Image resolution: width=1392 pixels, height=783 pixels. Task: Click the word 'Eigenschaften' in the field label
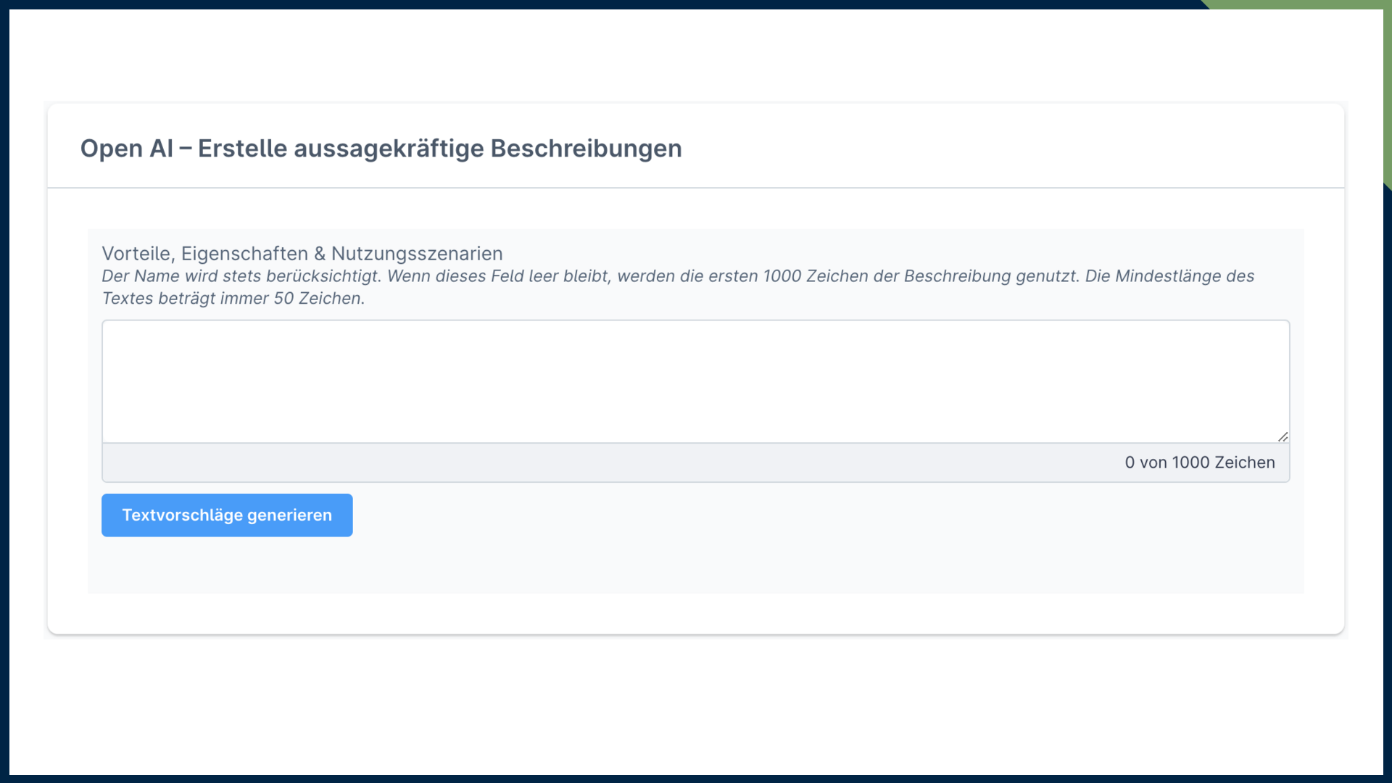click(x=244, y=254)
